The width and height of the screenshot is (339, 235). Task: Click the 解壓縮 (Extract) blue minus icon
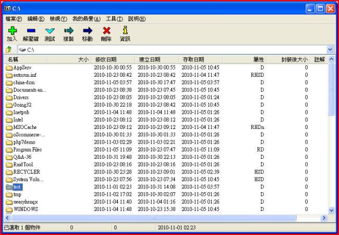31,31
